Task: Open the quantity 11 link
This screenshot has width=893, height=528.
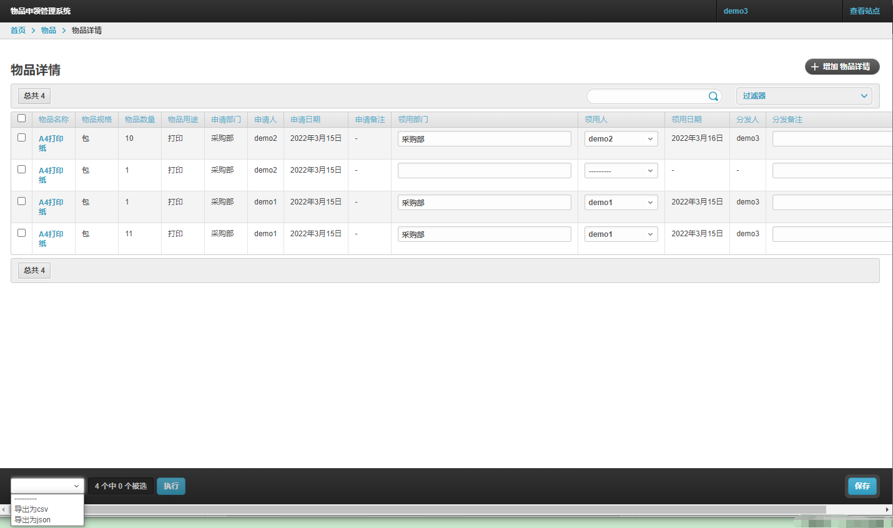Action: point(129,234)
